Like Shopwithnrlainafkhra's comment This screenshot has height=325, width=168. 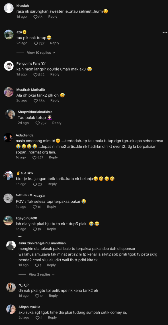[x=37, y=123]
